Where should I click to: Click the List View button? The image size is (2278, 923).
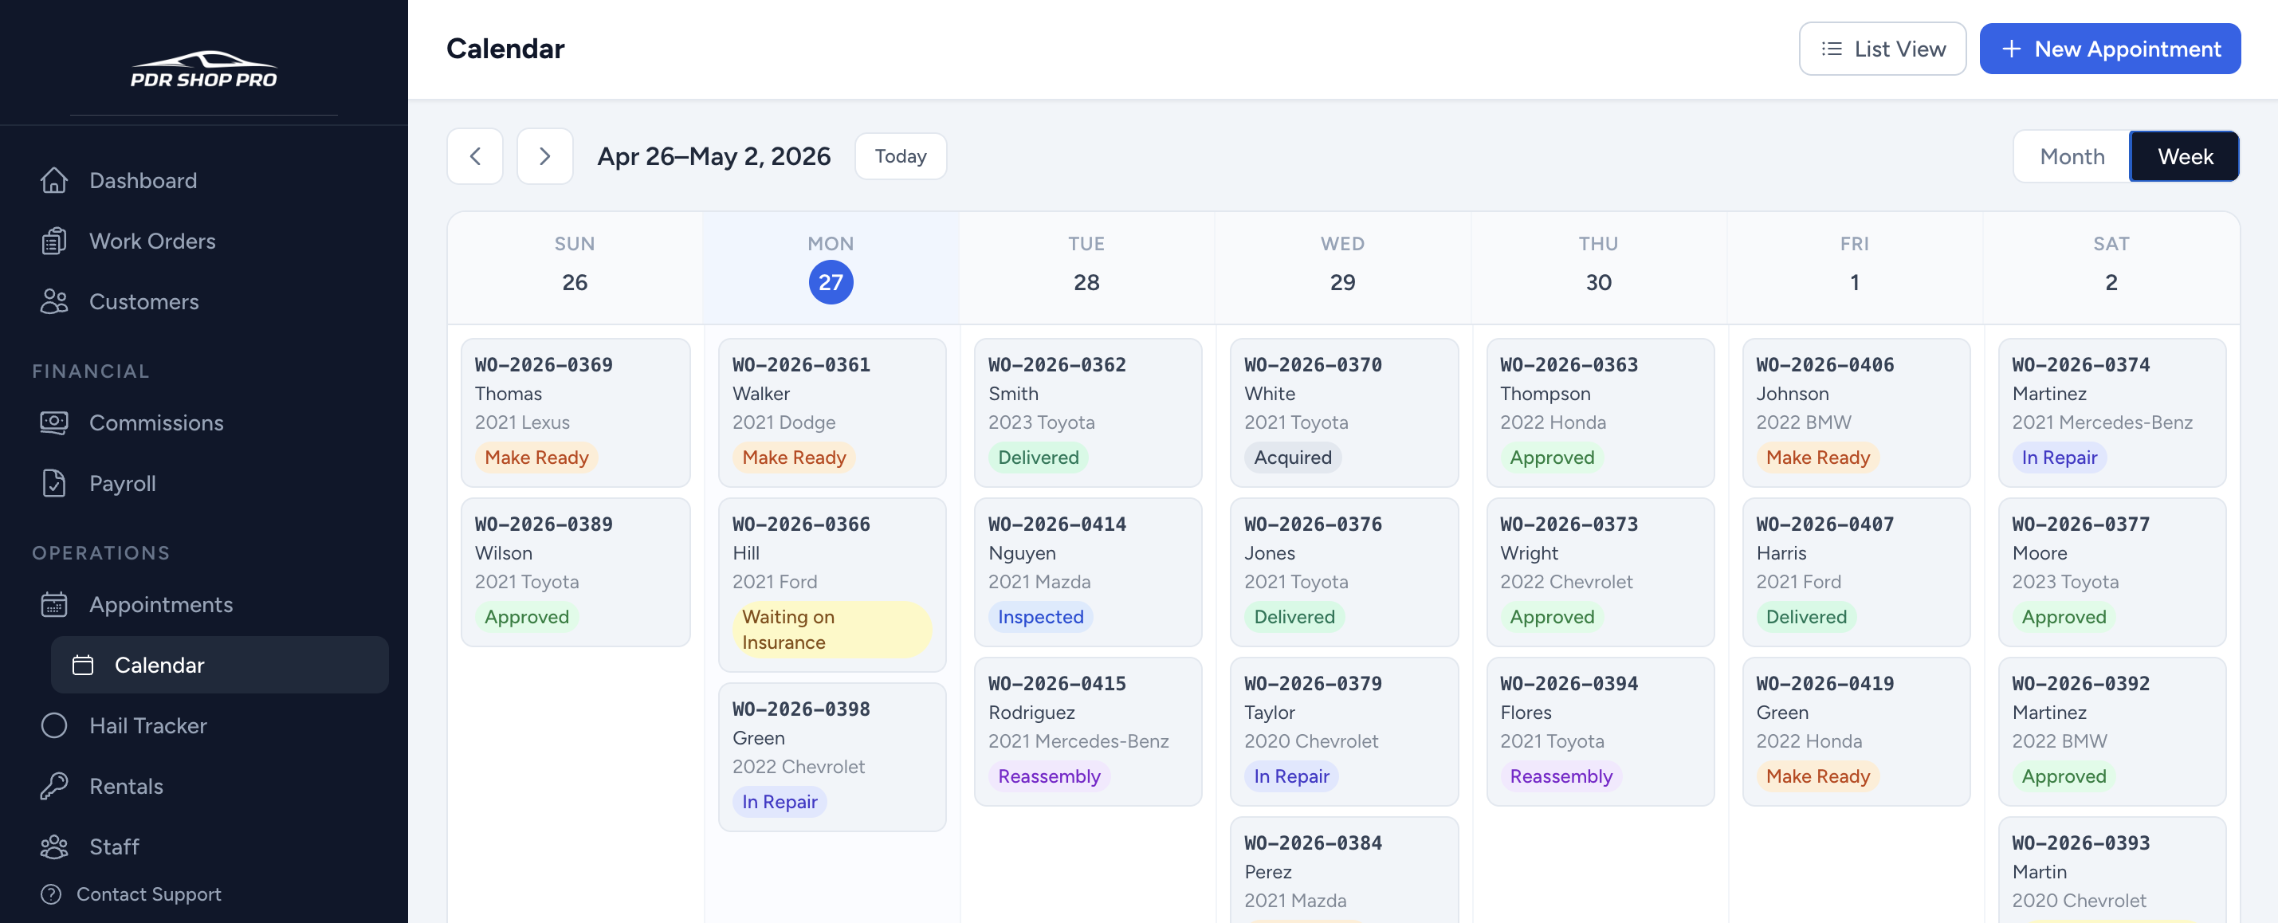coord(1882,49)
